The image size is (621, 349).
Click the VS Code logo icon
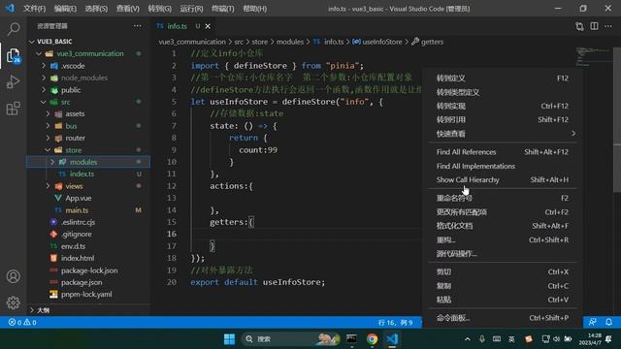click(x=10, y=8)
